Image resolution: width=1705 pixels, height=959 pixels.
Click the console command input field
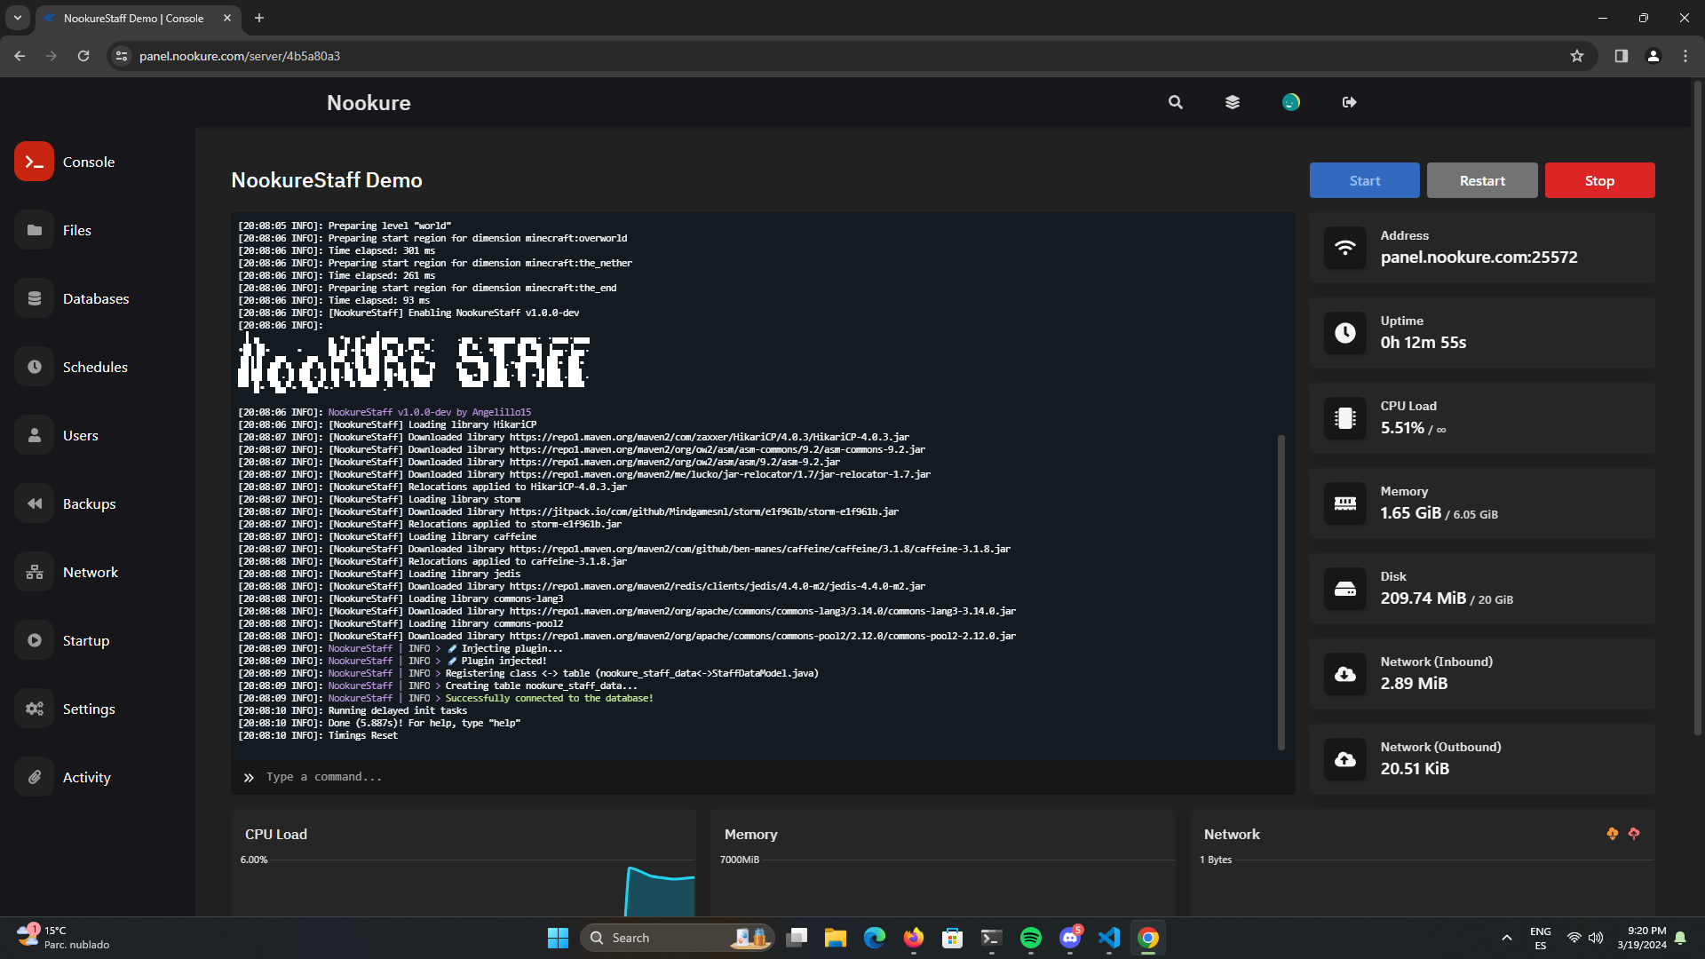(764, 777)
